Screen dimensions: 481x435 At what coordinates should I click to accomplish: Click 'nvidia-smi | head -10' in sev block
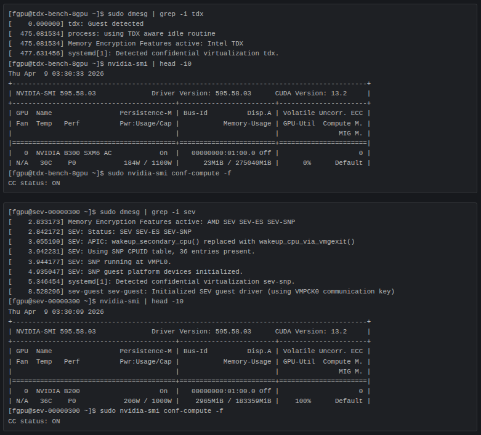coord(142,301)
